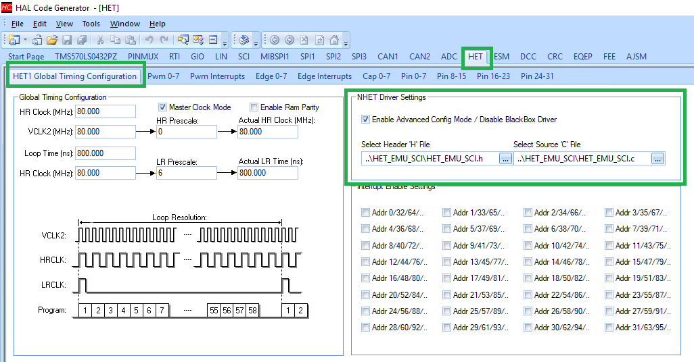694x362 pixels.
Task: Enable the Ram Parity checkbox
Action: pyautogui.click(x=254, y=107)
